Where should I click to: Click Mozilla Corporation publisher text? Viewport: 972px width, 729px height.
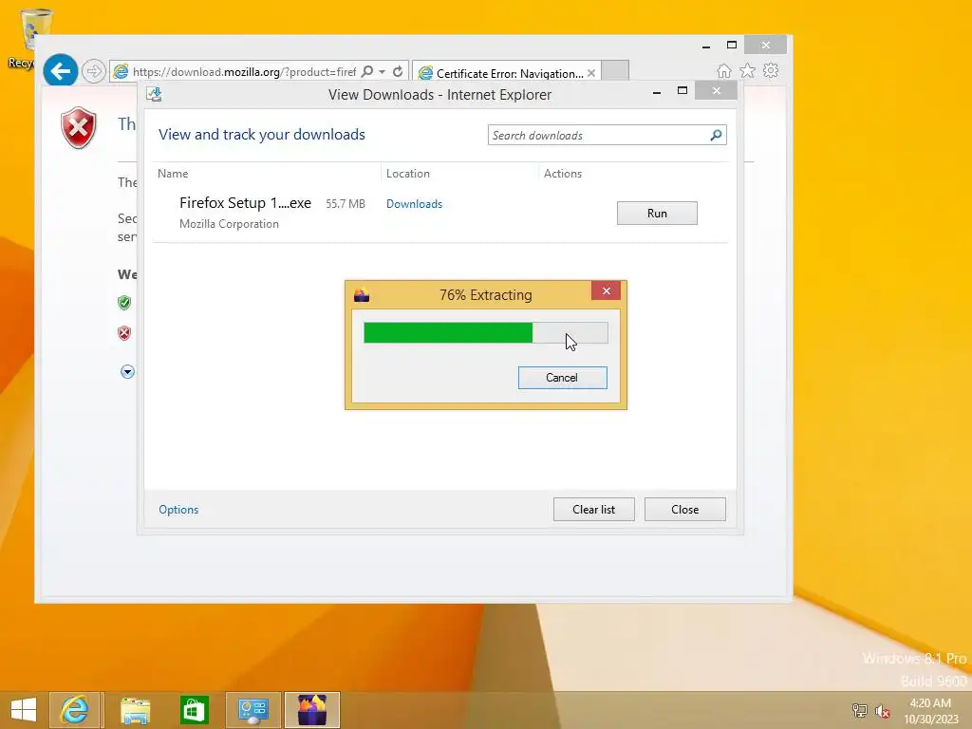pos(229,224)
